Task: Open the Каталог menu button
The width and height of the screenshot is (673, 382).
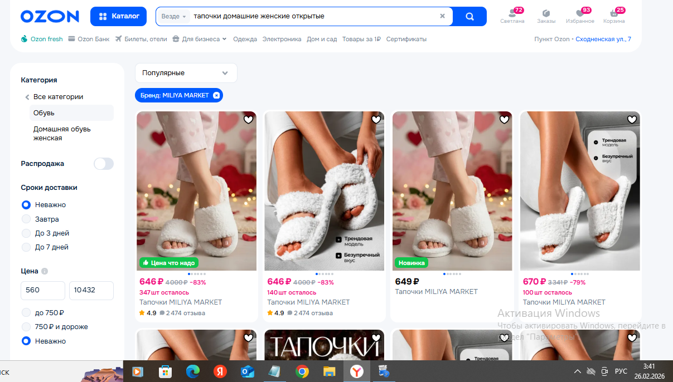Action: pos(118,16)
